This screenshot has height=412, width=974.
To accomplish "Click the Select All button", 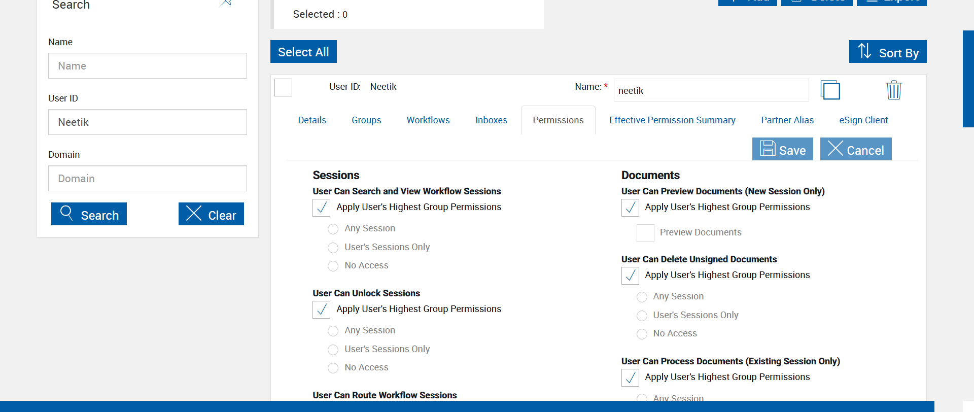I will click(303, 52).
